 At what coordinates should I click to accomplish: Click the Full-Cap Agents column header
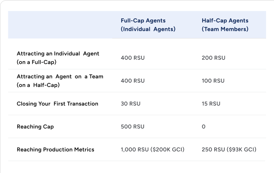[x=143, y=21]
